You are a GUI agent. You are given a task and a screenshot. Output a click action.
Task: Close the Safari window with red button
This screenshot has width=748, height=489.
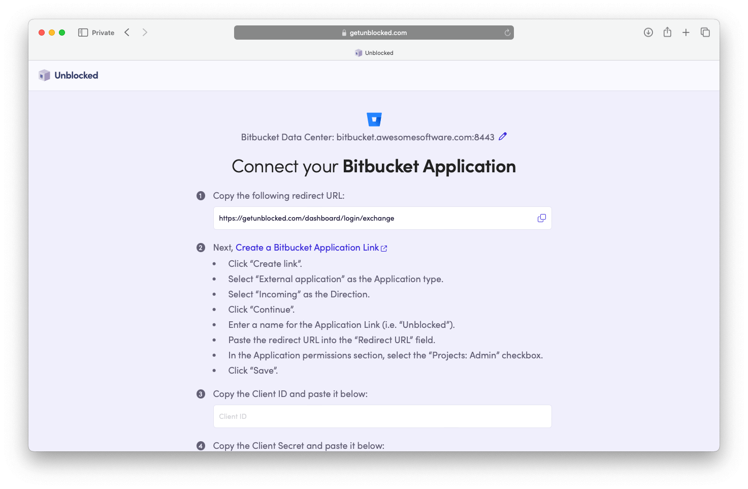coord(42,33)
